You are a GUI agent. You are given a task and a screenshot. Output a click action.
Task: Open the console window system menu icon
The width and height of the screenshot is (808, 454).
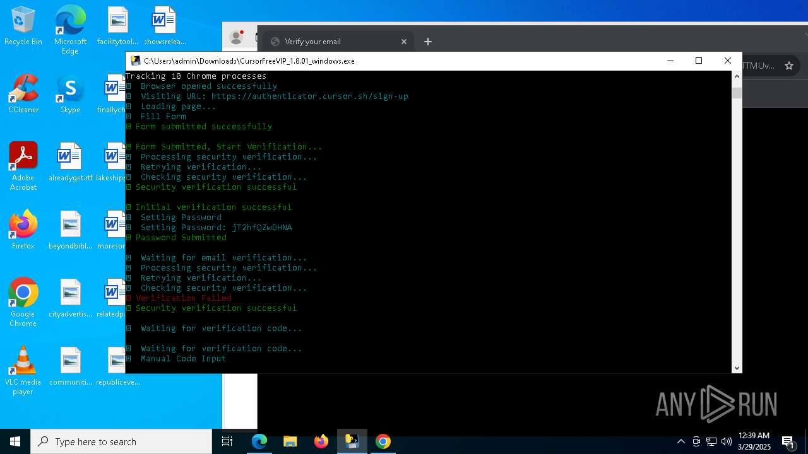pyautogui.click(x=135, y=61)
